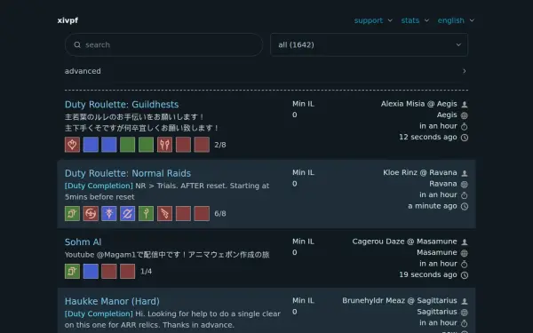Click the name Alexia Misia @ Aegis
This screenshot has width=533, height=333.
[x=418, y=104]
